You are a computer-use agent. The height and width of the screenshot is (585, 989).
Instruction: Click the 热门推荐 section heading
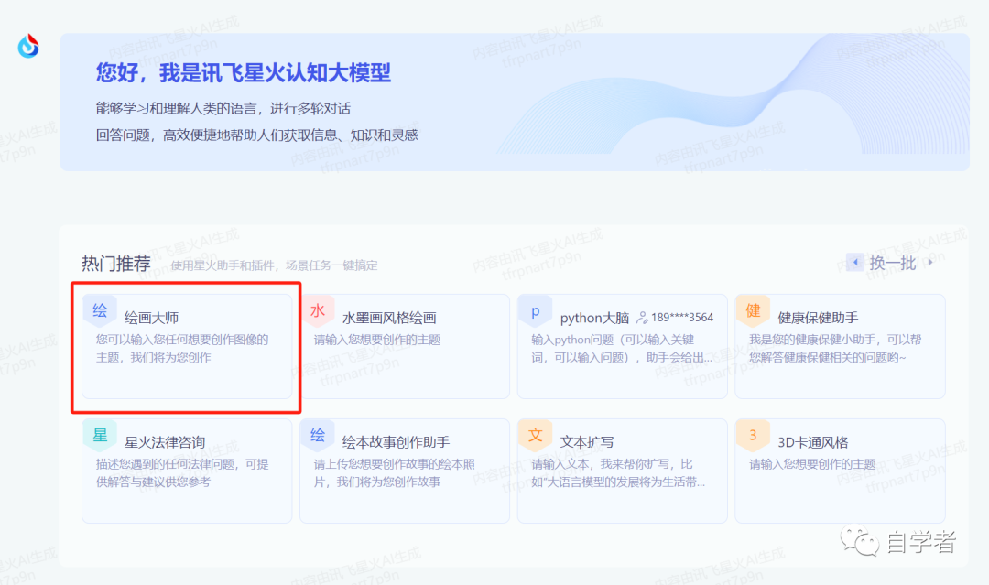tap(116, 264)
